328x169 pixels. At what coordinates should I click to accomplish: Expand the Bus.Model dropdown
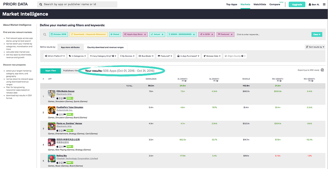[146, 56]
